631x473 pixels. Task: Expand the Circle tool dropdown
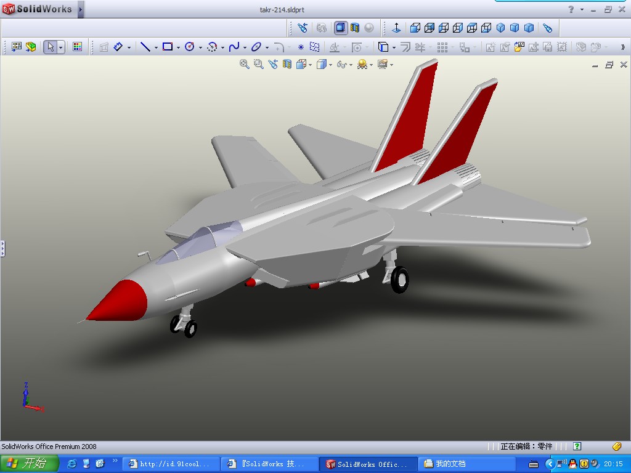(200, 48)
